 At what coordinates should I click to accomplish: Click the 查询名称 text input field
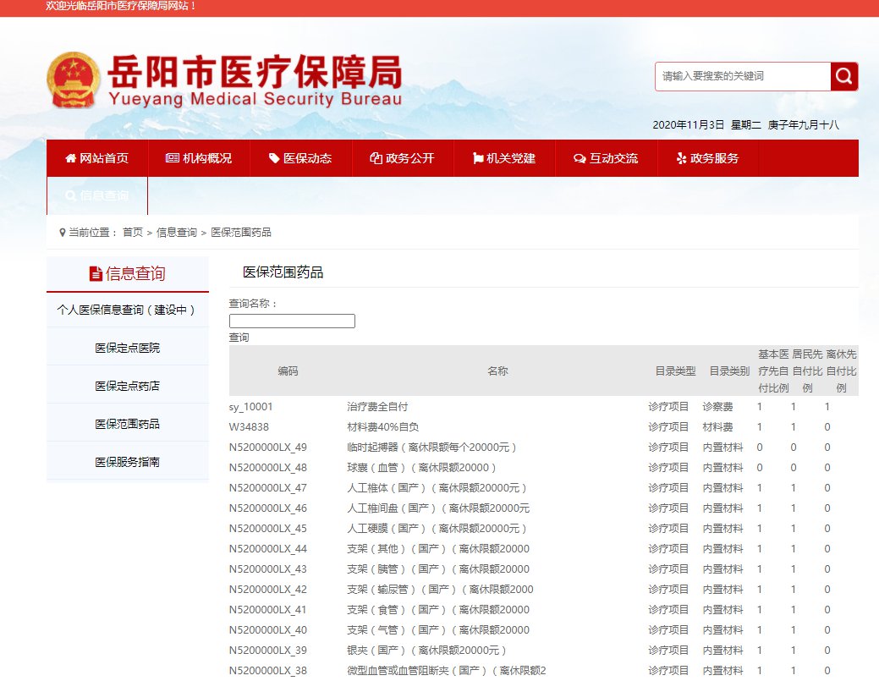coord(292,321)
